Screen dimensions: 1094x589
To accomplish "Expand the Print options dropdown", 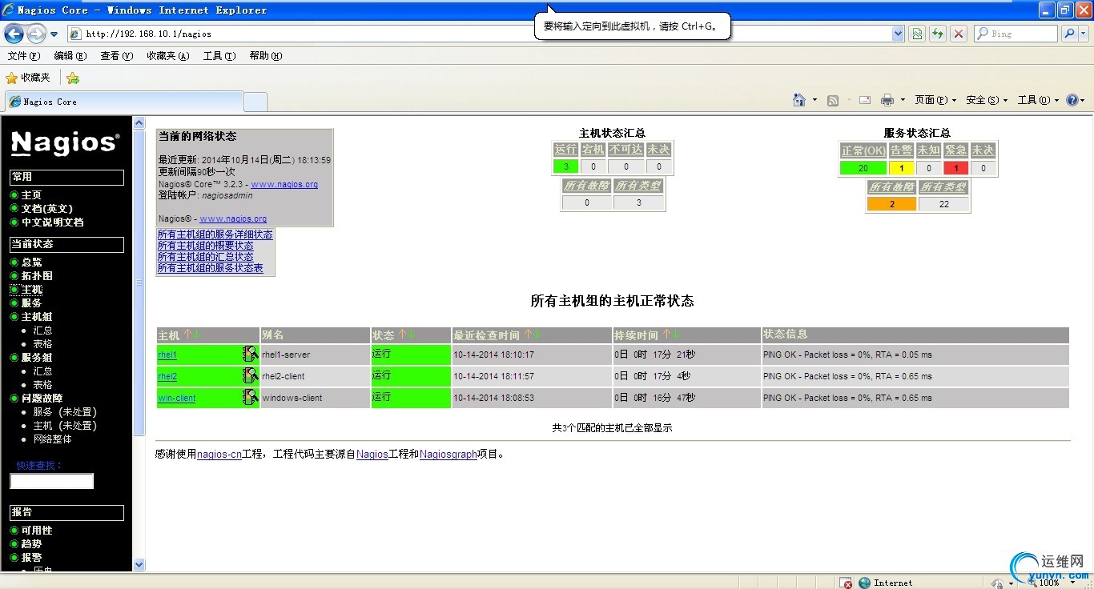I will tap(903, 100).
